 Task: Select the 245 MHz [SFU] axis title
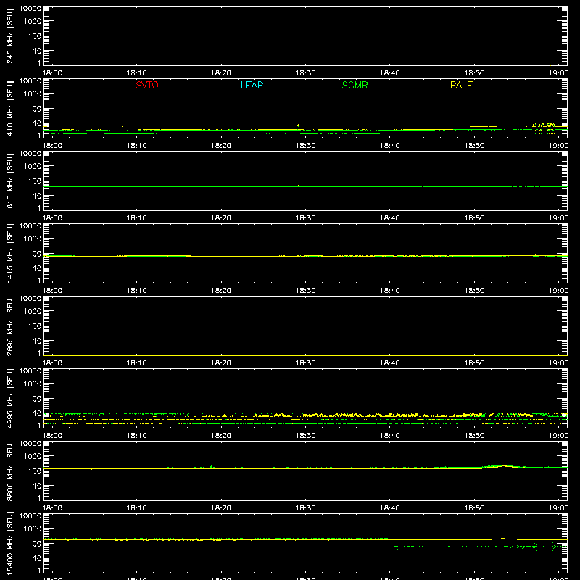point(9,36)
